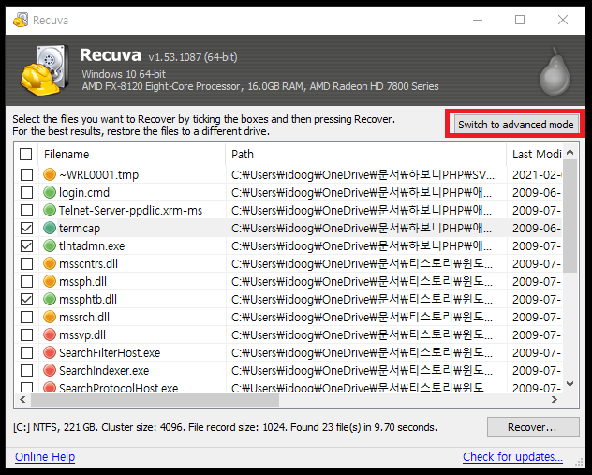Uncheck the termcap file checkbox
Screen dimensions: 592x475
point(26,228)
